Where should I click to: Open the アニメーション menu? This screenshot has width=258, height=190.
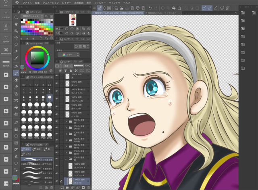pos(51,3)
